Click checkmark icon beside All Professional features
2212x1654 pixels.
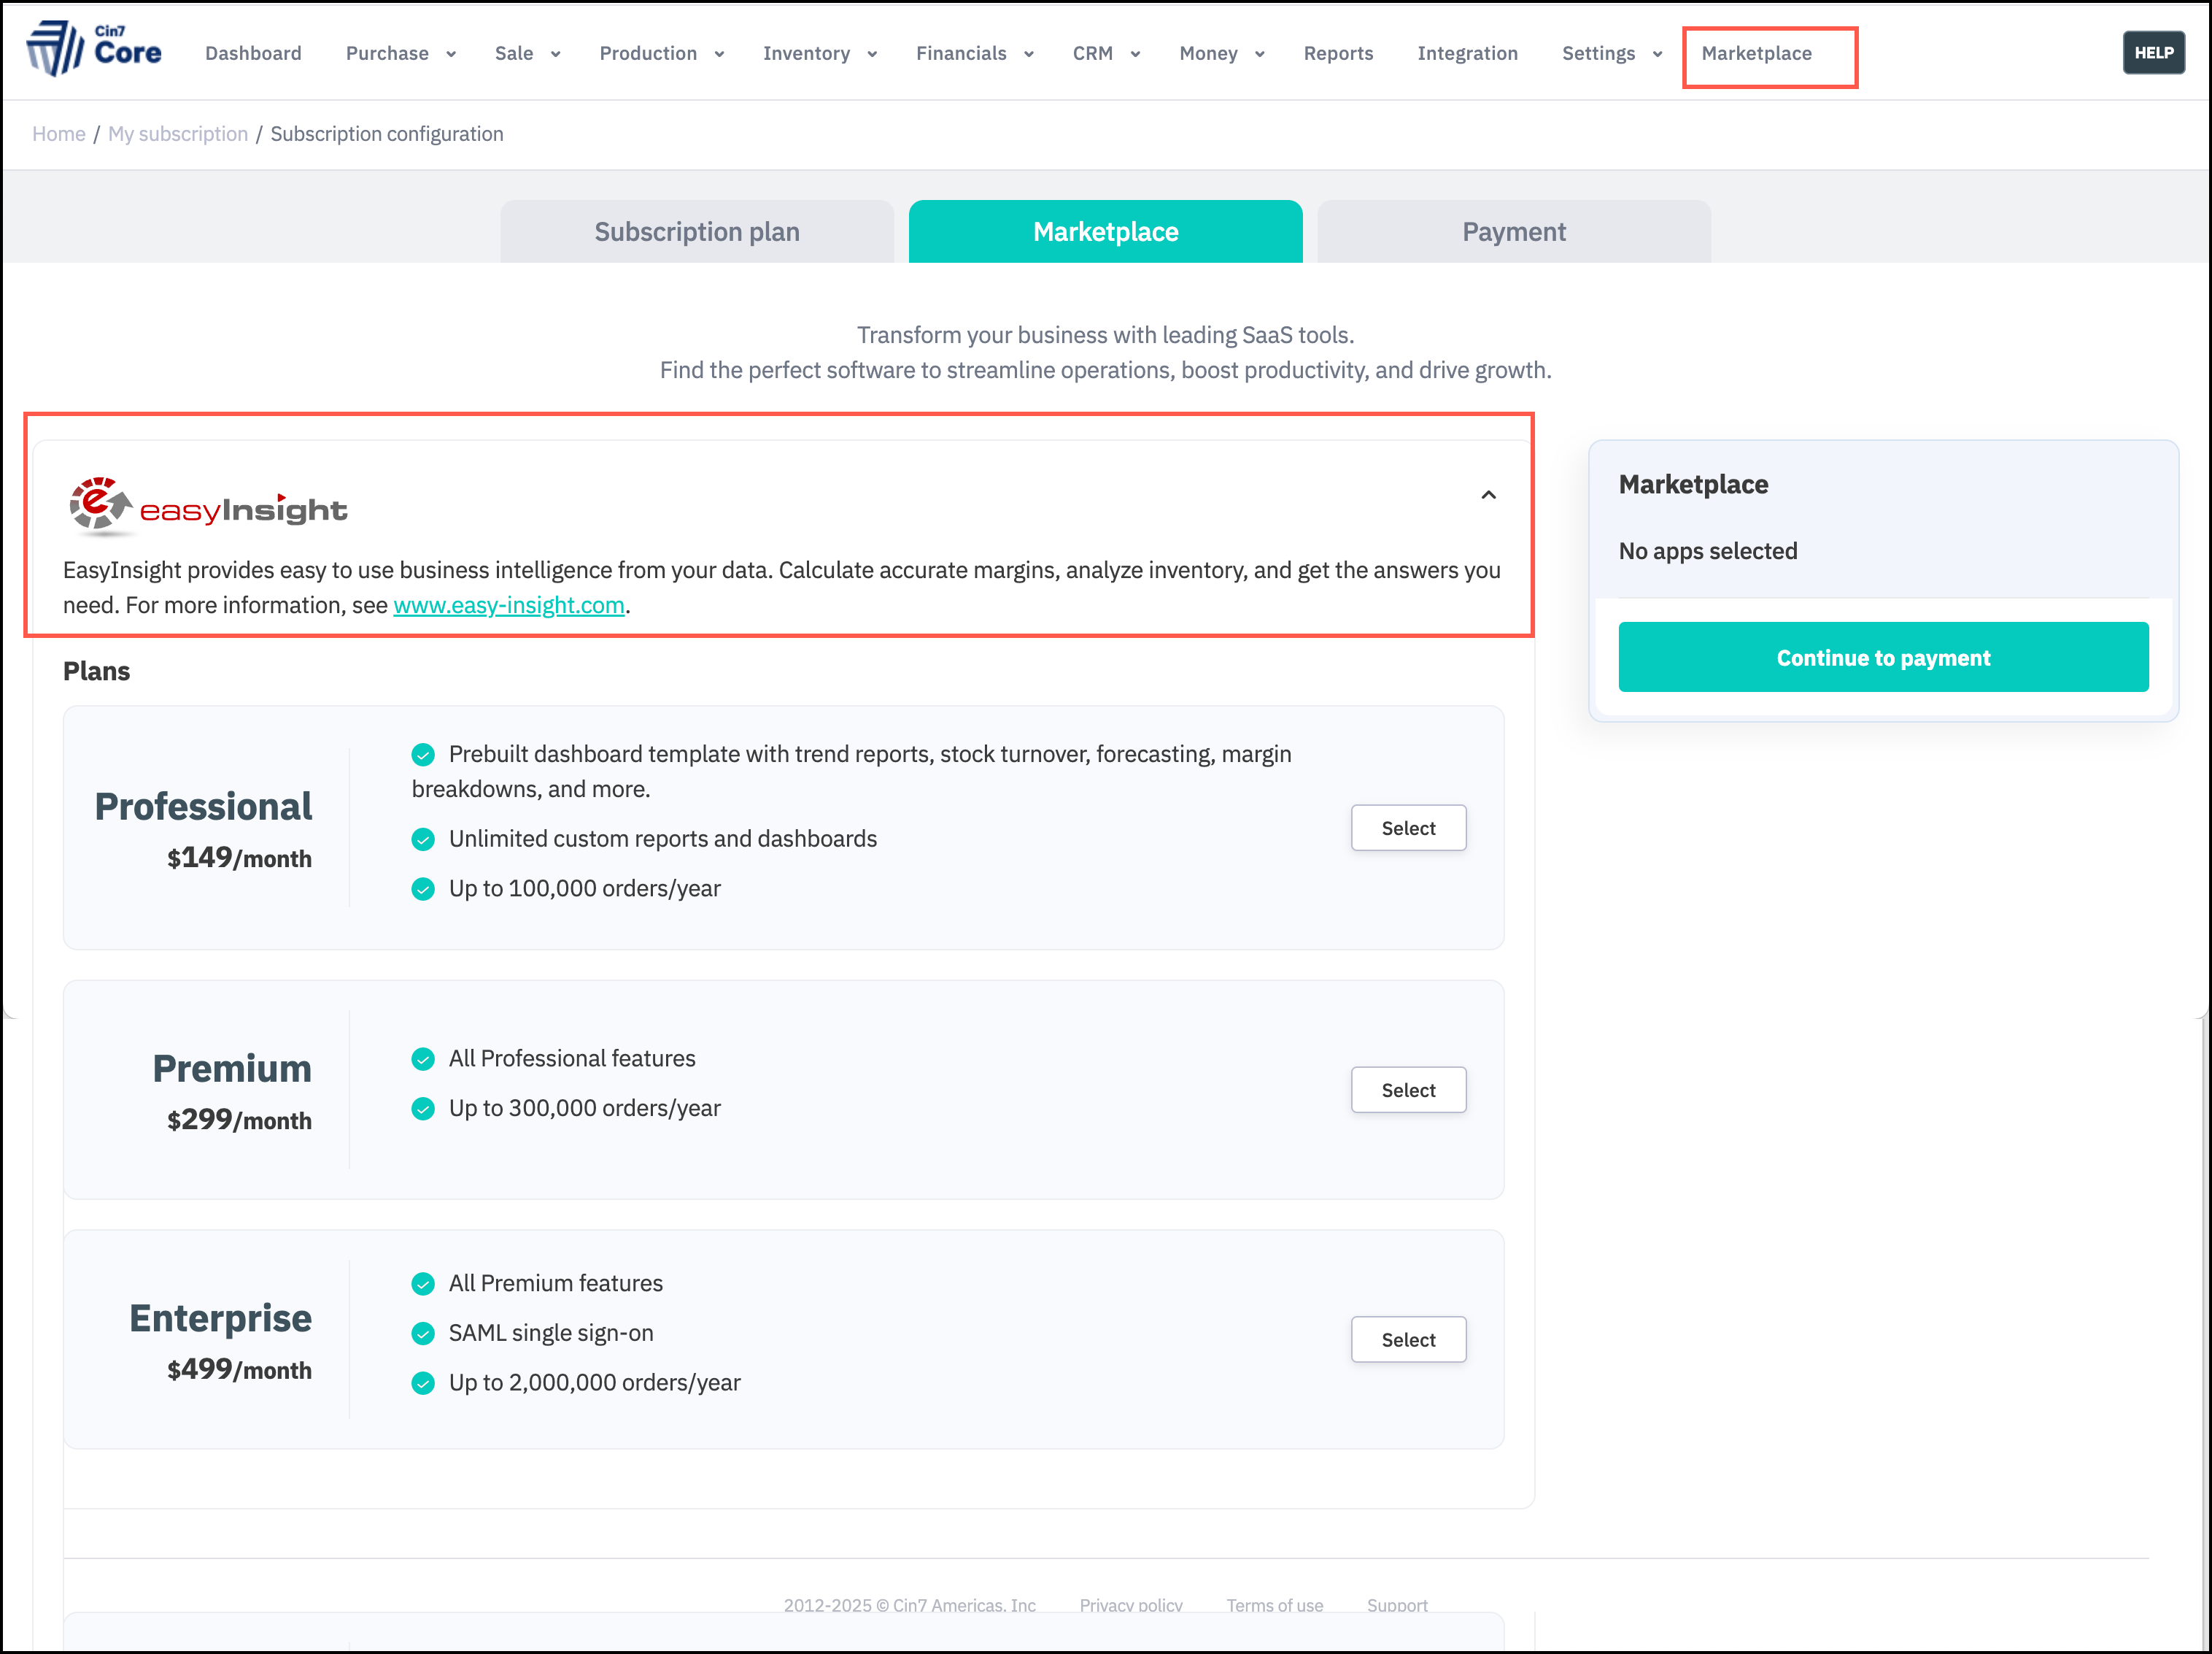point(423,1058)
